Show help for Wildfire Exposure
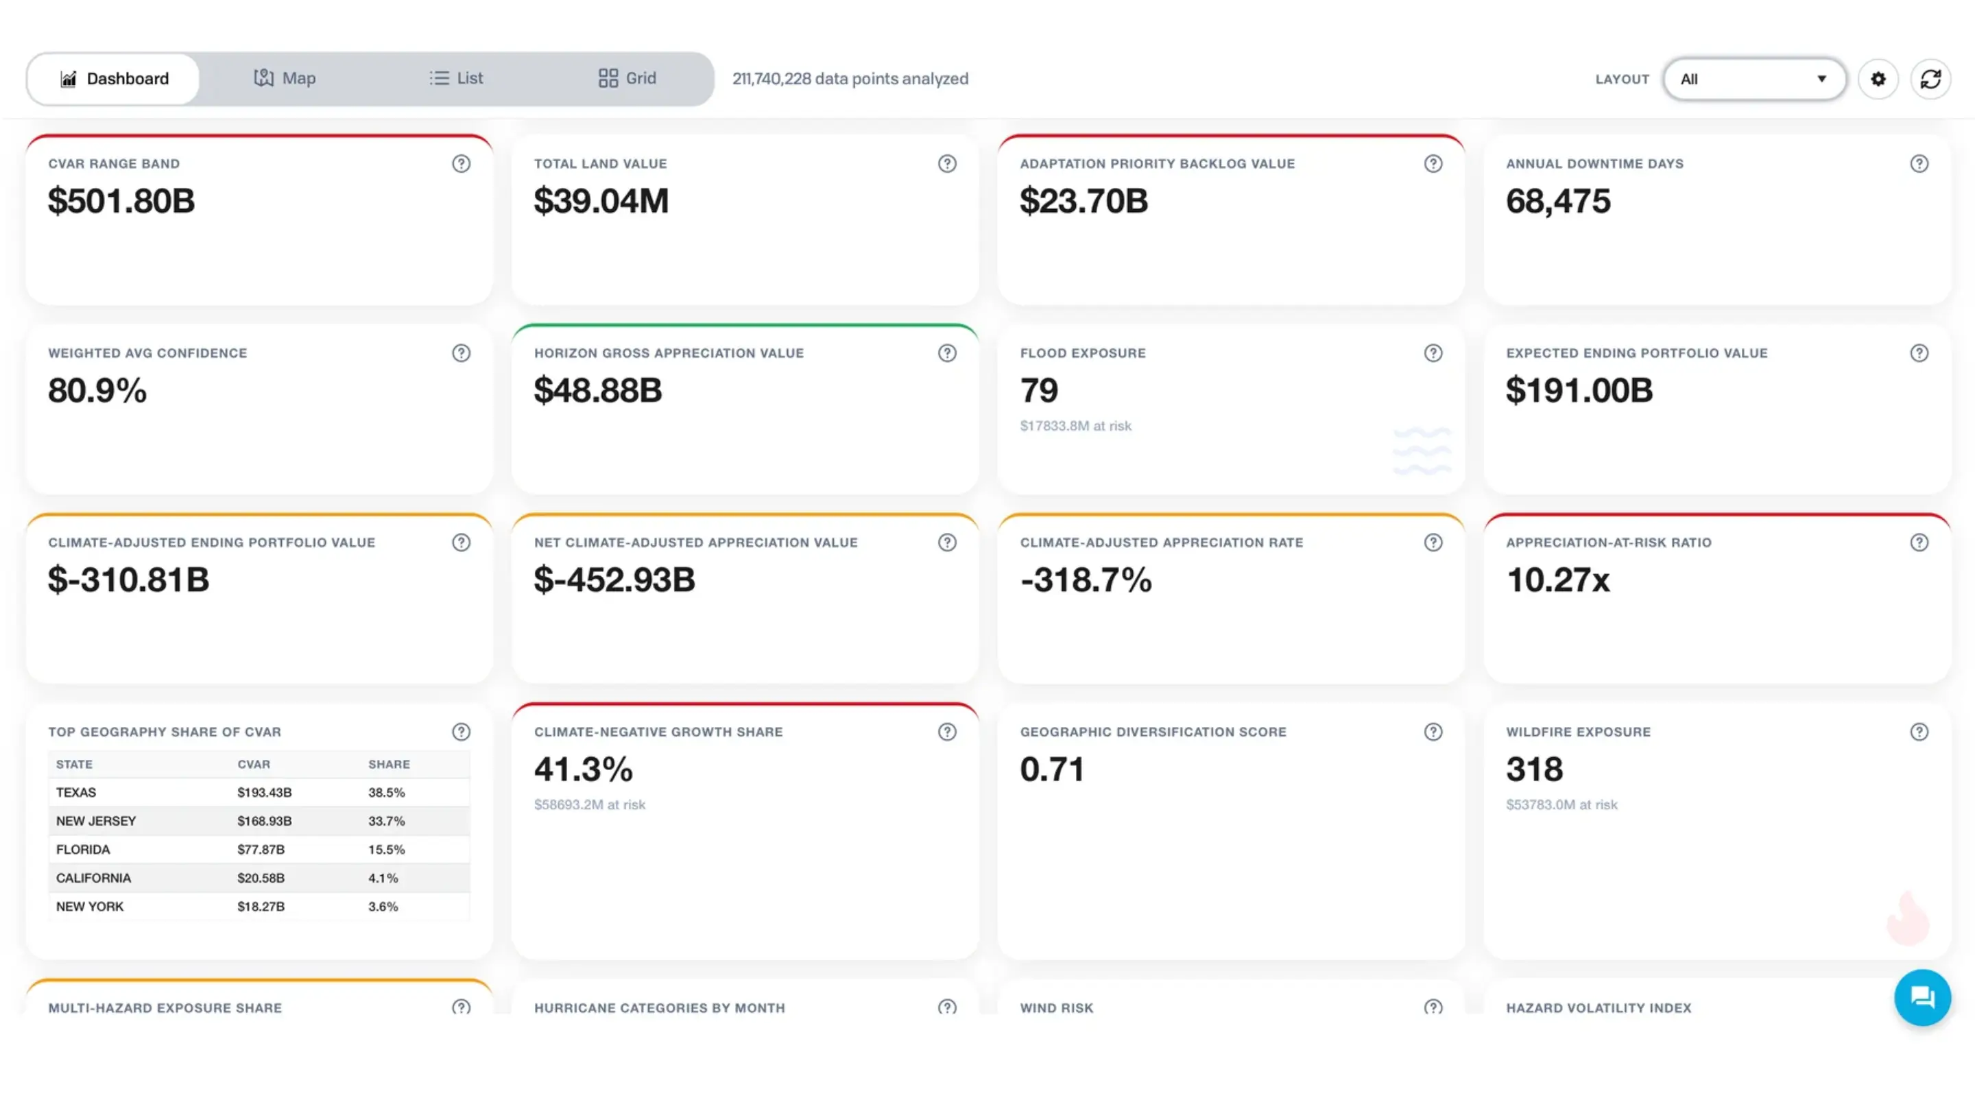 pyautogui.click(x=1919, y=732)
